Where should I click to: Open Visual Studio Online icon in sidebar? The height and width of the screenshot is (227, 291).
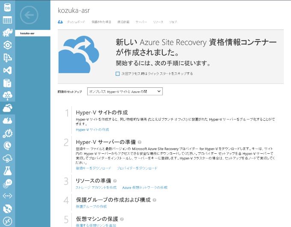[7, 70]
